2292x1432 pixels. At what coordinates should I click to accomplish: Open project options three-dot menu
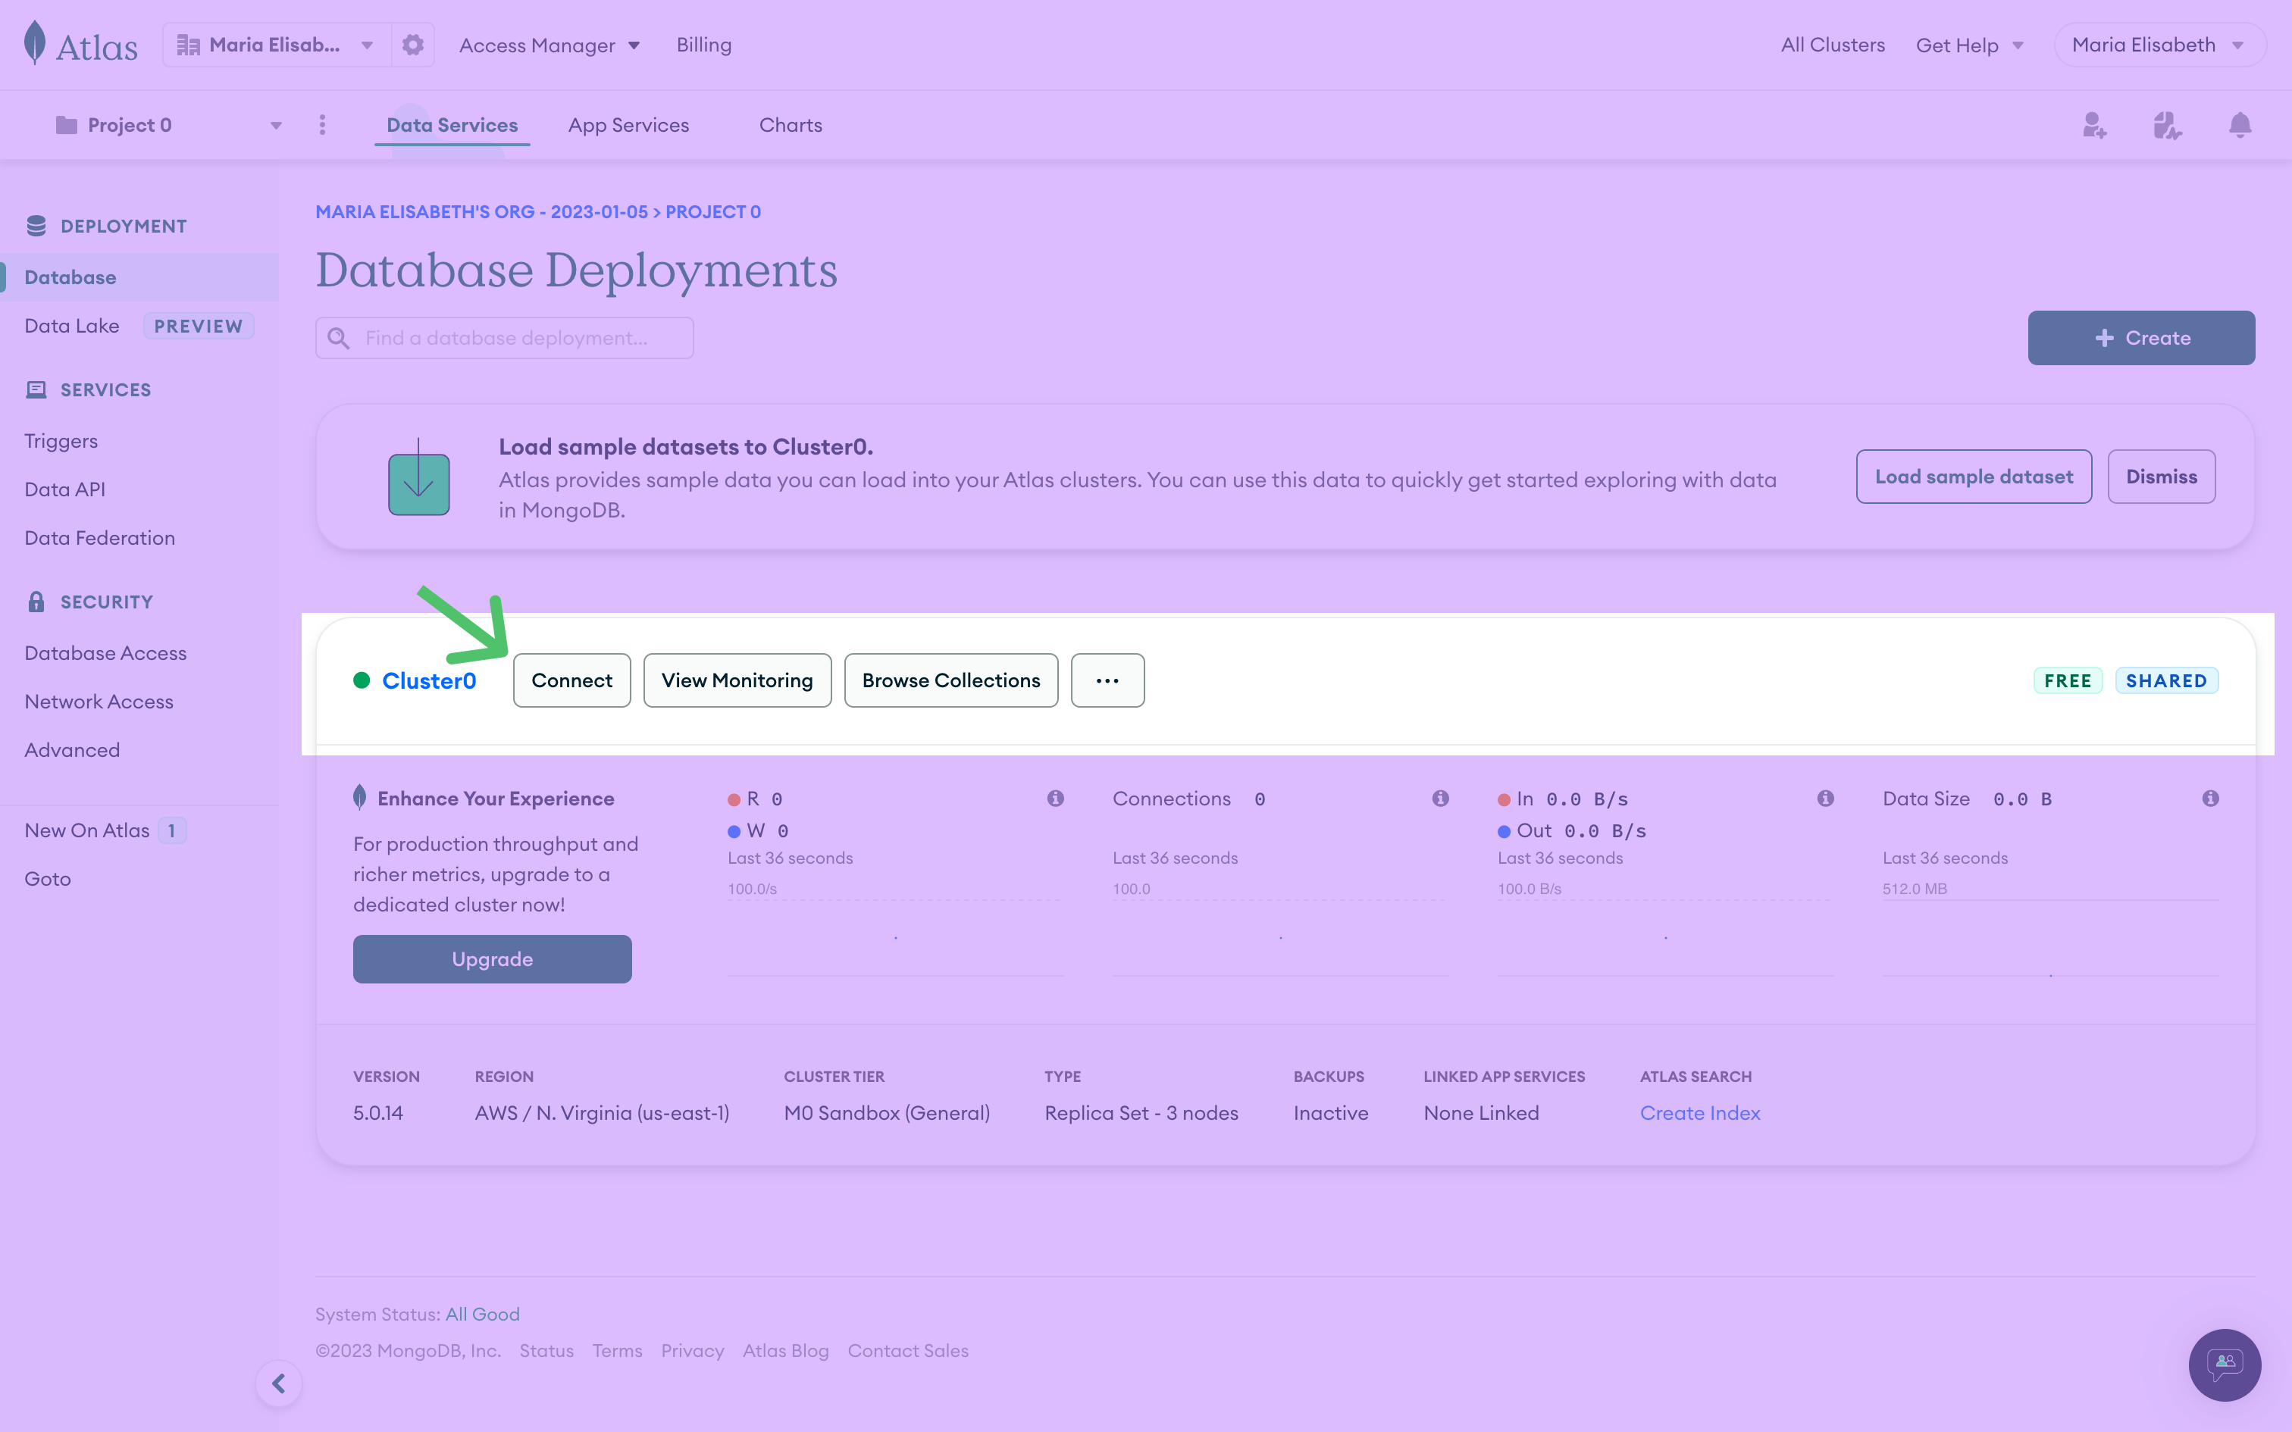click(322, 125)
